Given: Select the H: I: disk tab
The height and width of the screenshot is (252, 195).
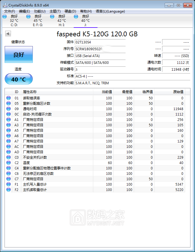Looking at the screenshot, I should (62, 20).
